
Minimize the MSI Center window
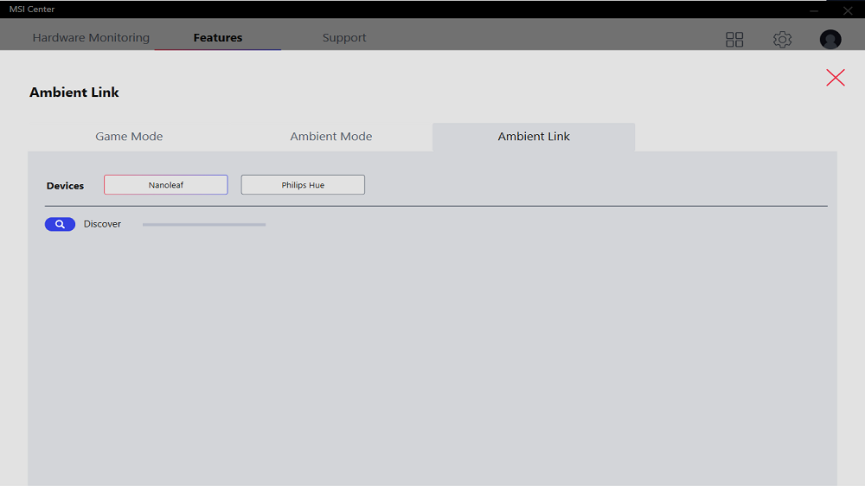[x=814, y=10]
